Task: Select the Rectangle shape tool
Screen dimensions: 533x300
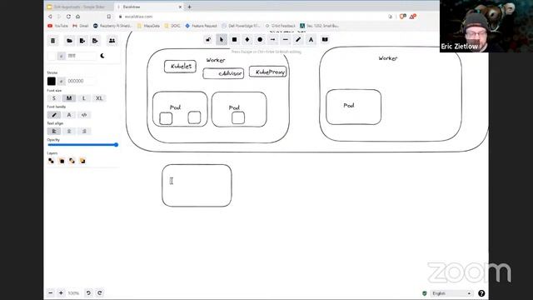Action: [x=234, y=40]
